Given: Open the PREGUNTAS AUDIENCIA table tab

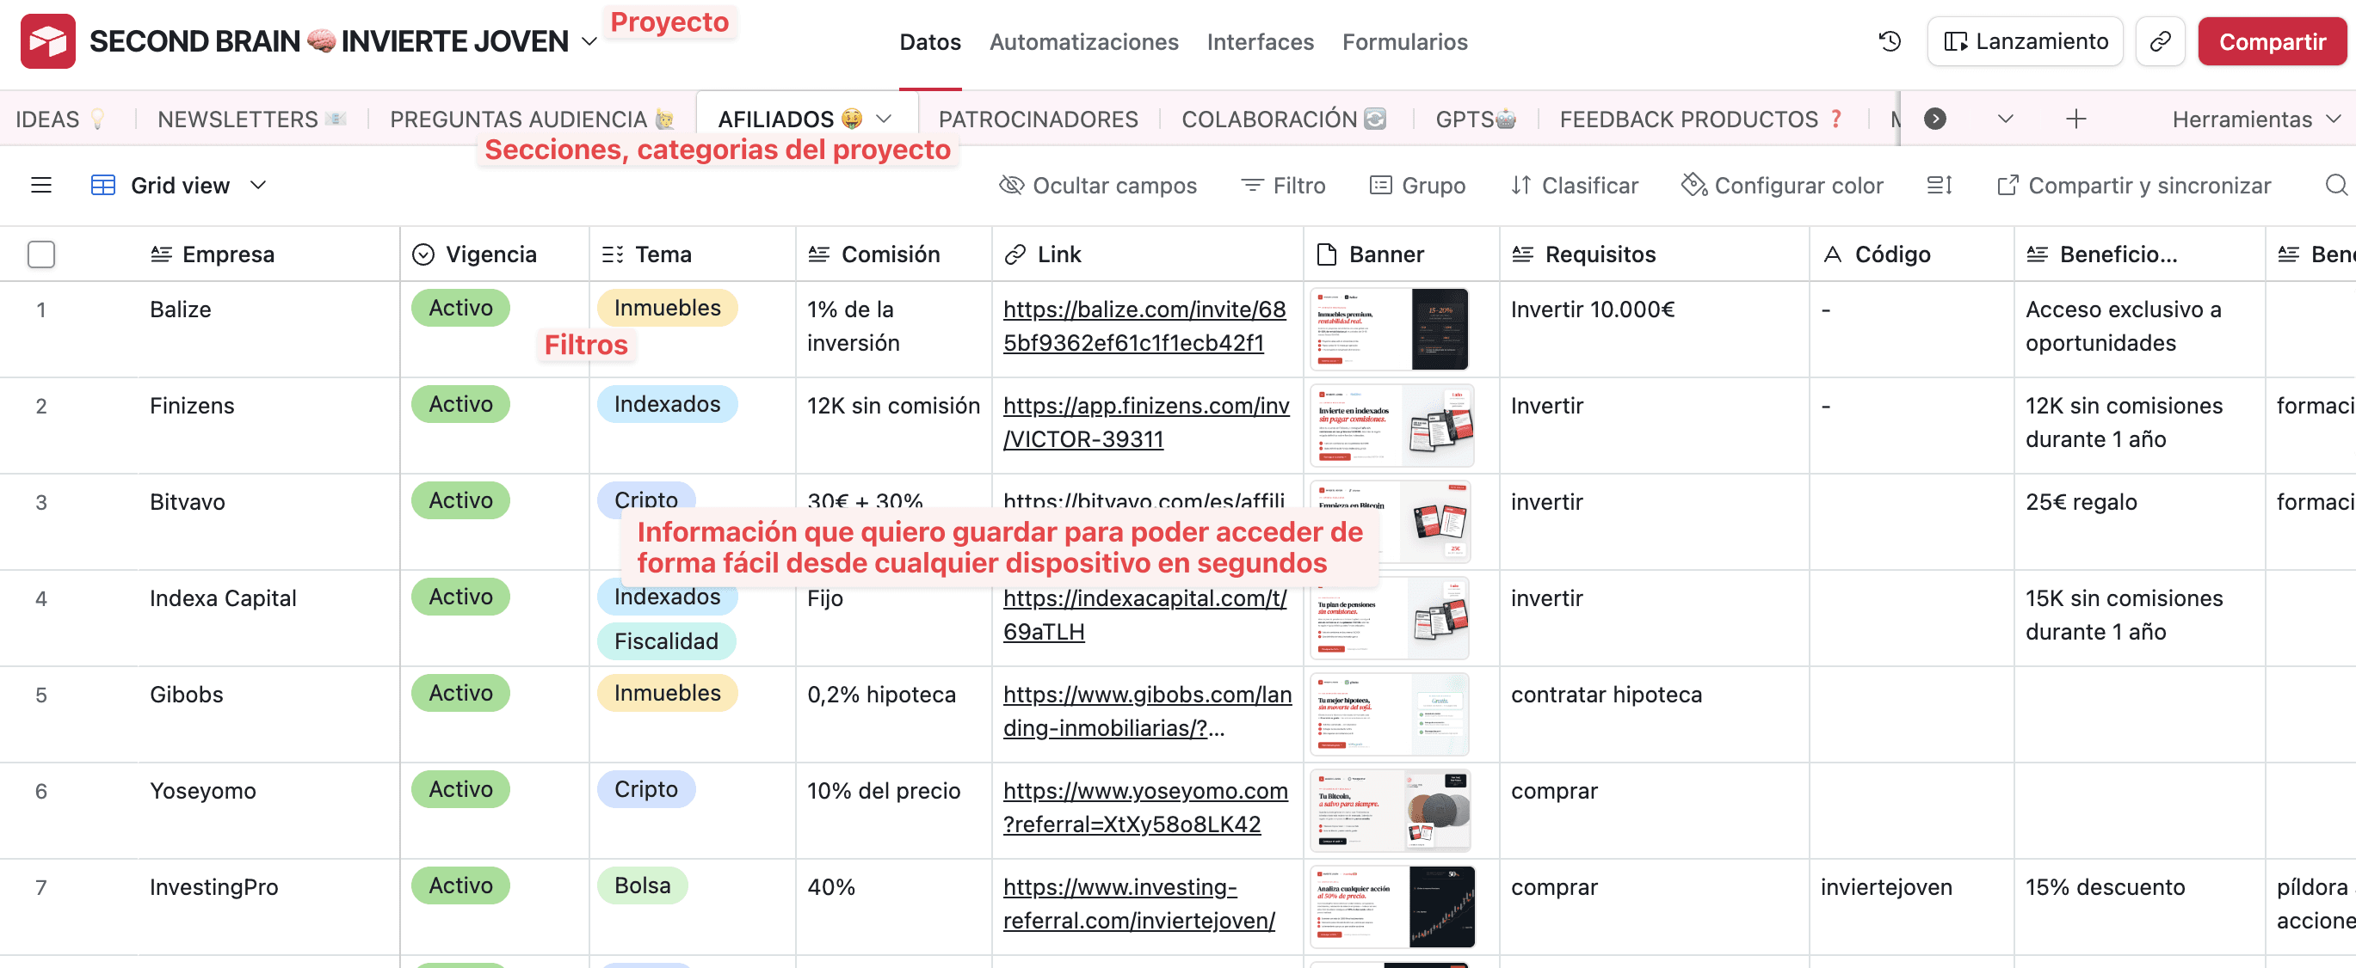Looking at the screenshot, I should point(533,119).
